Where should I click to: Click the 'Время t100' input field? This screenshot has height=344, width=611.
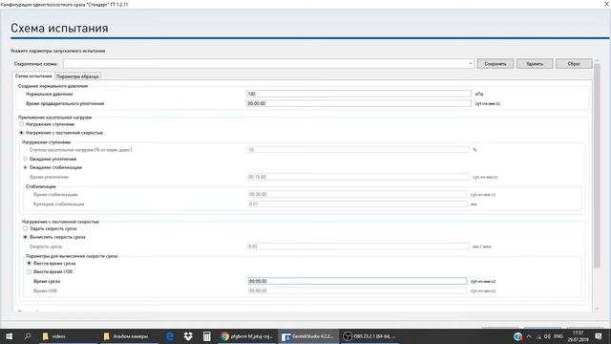[357, 290]
